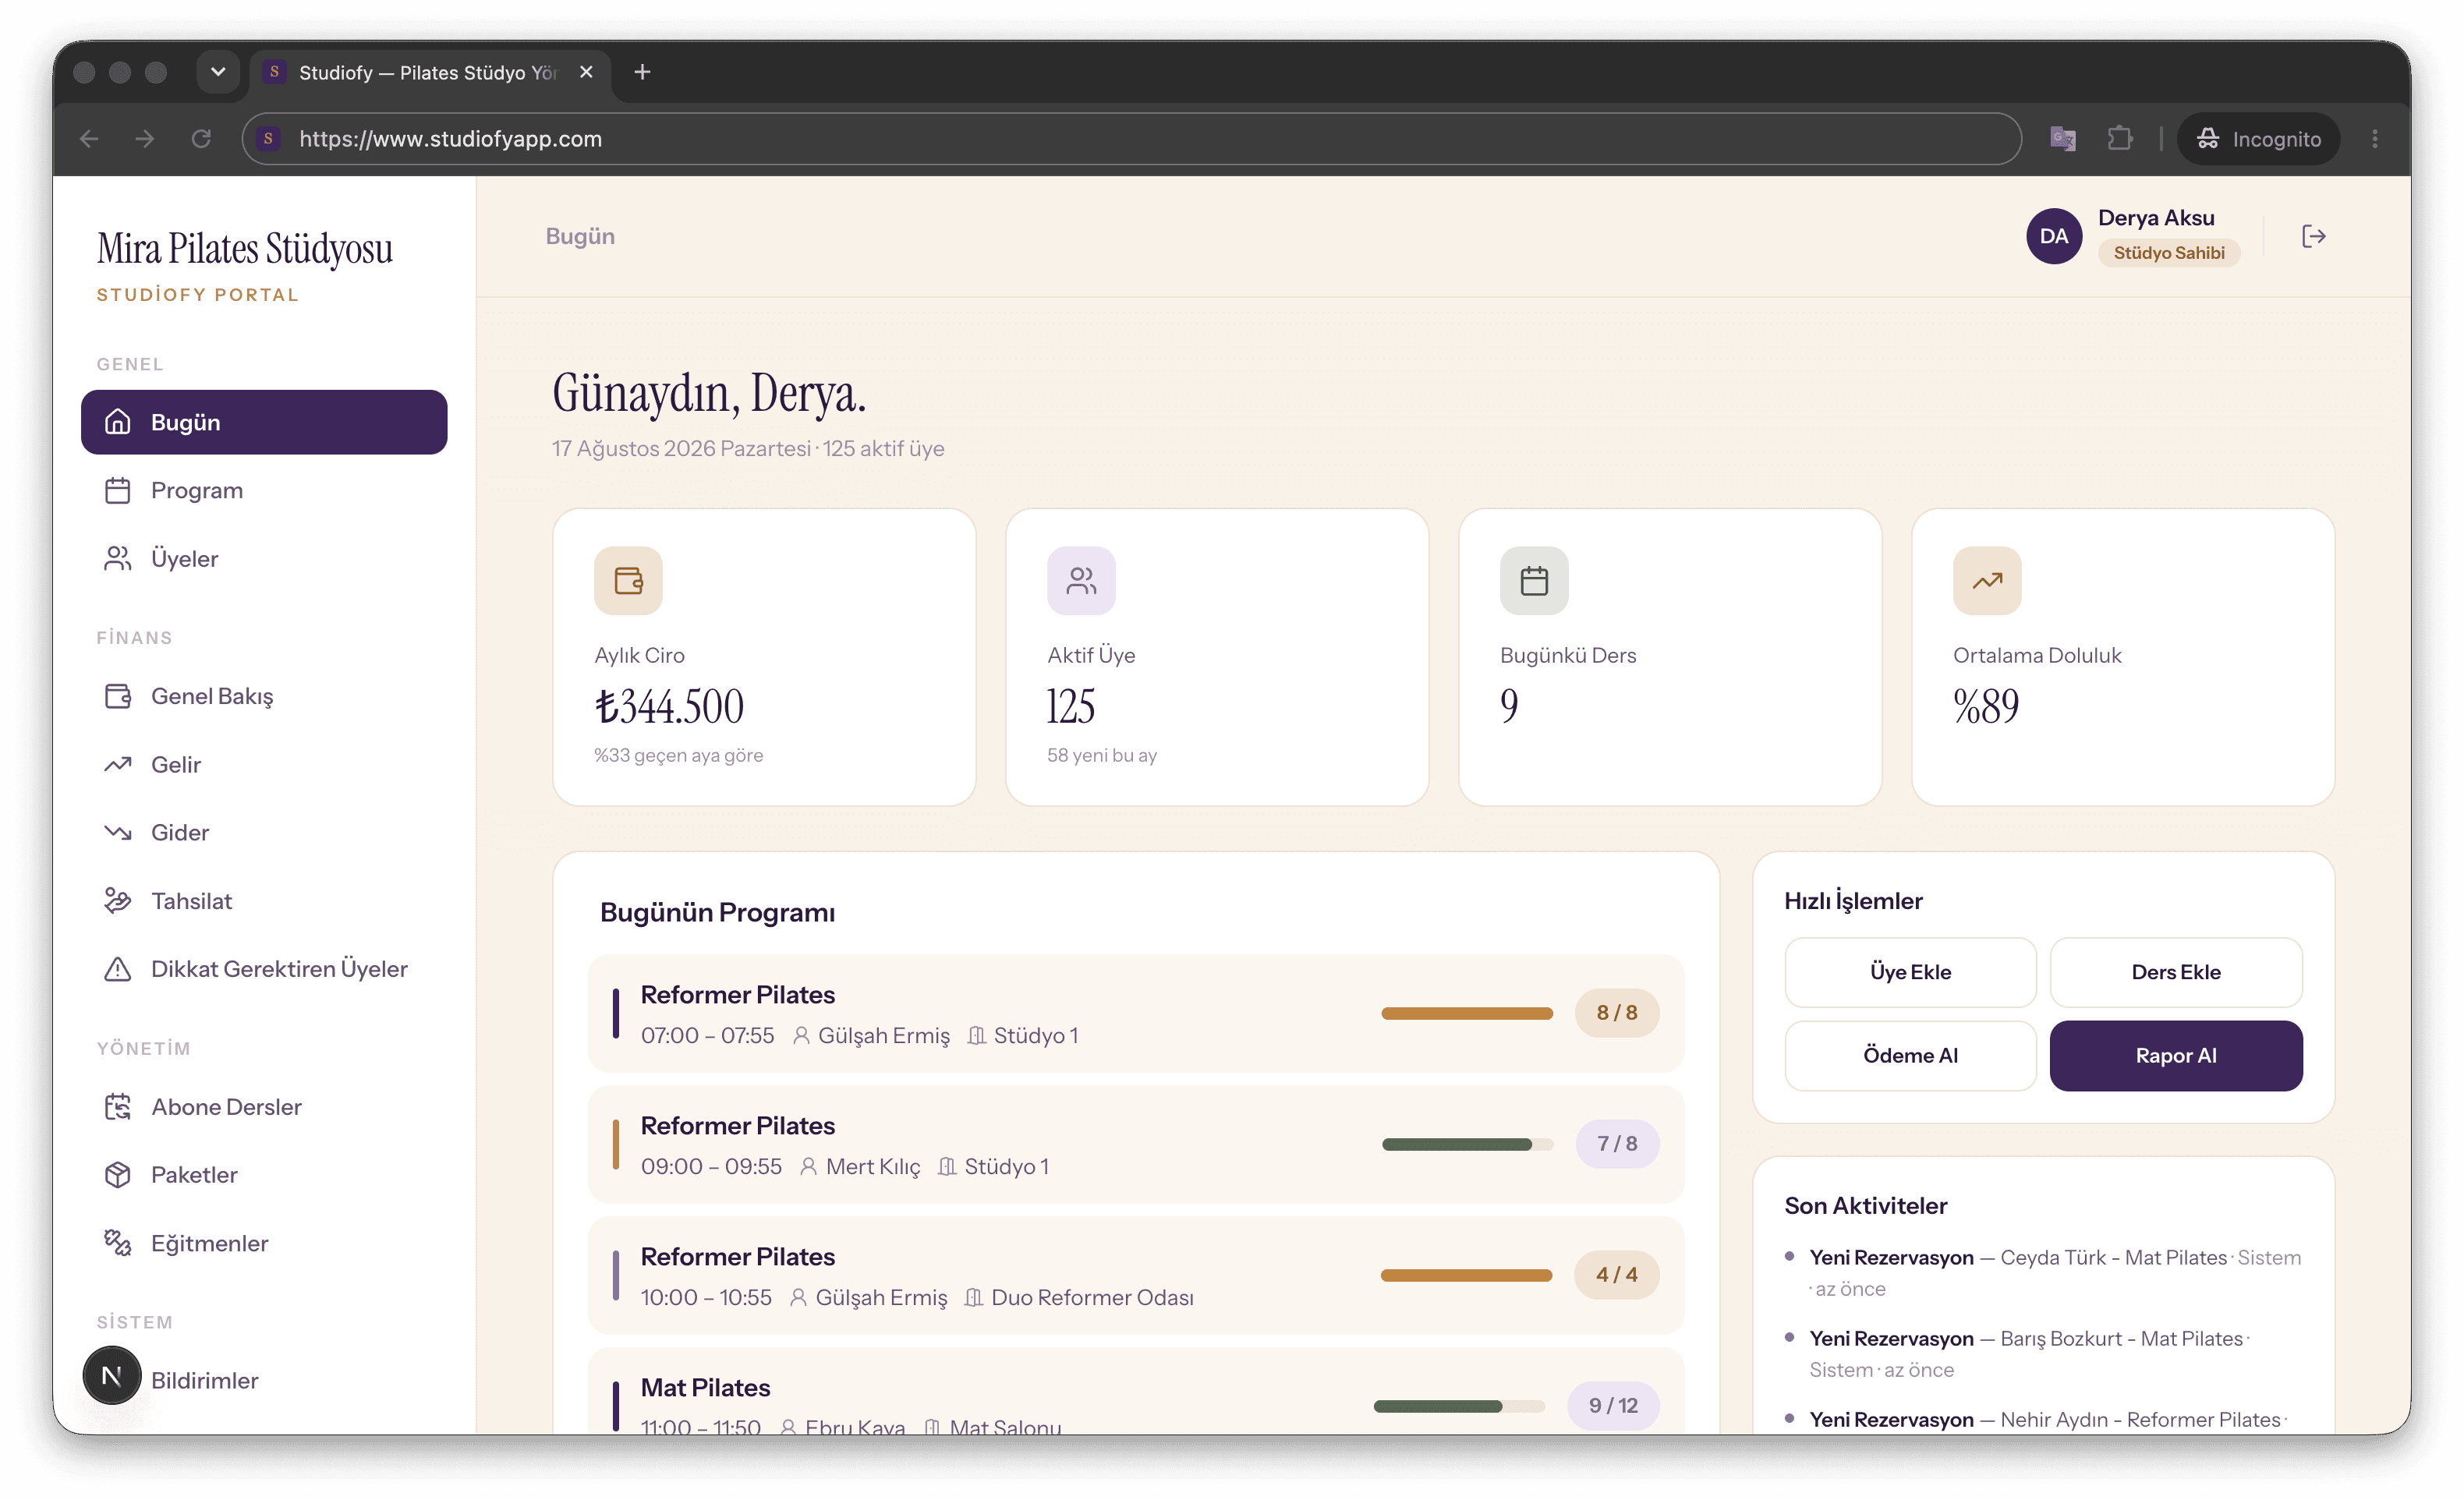Expand the tab search chevron dropdown
The image size is (2464, 1500).
(x=218, y=72)
